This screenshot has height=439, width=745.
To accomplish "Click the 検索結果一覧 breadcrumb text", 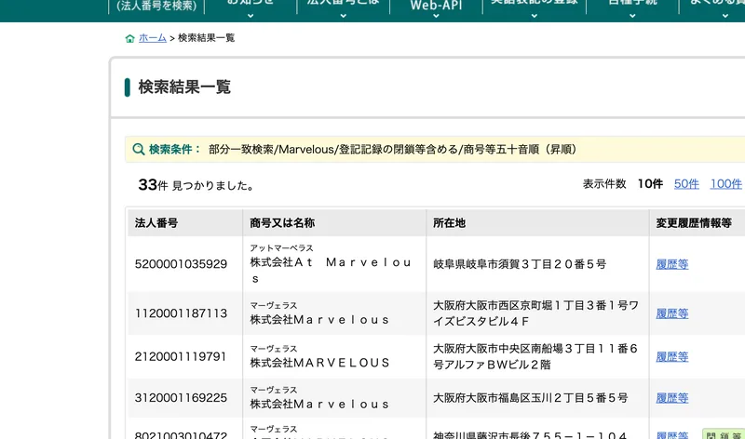I will tap(206, 38).
